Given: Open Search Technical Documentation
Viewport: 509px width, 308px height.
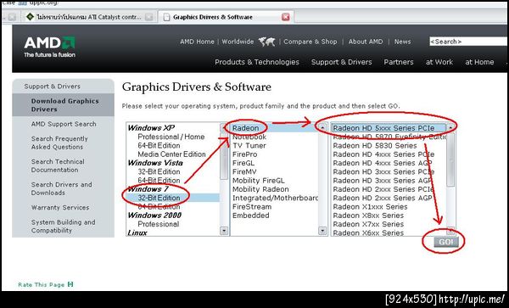Looking at the screenshot, I should pyautogui.click(x=58, y=165).
